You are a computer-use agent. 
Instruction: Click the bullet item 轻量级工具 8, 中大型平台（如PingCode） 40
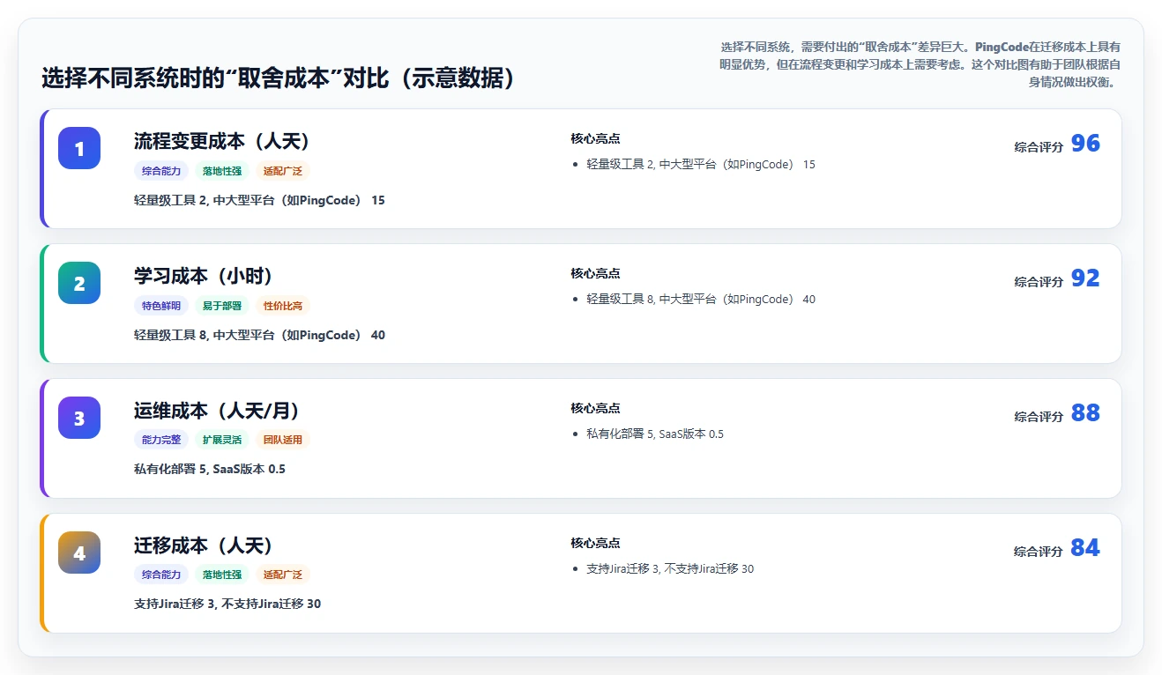(701, 300)
